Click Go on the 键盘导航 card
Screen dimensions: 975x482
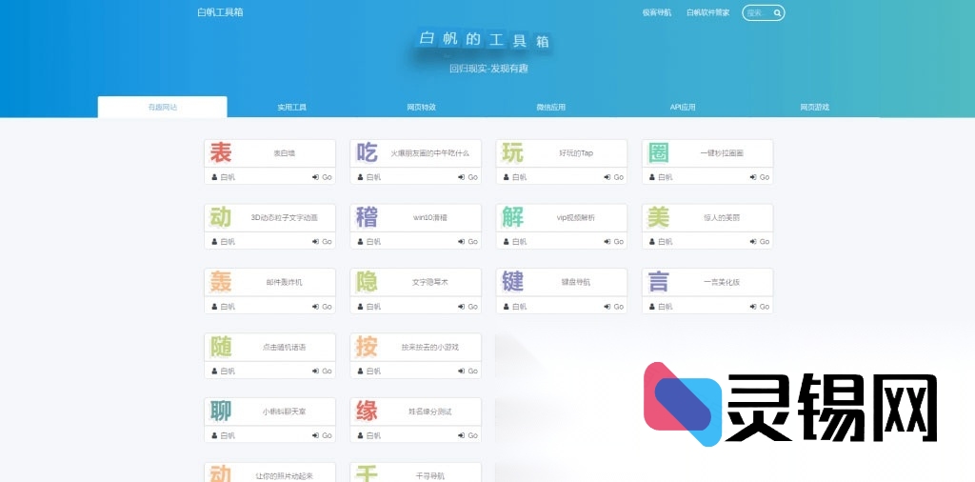click(614, 307)
